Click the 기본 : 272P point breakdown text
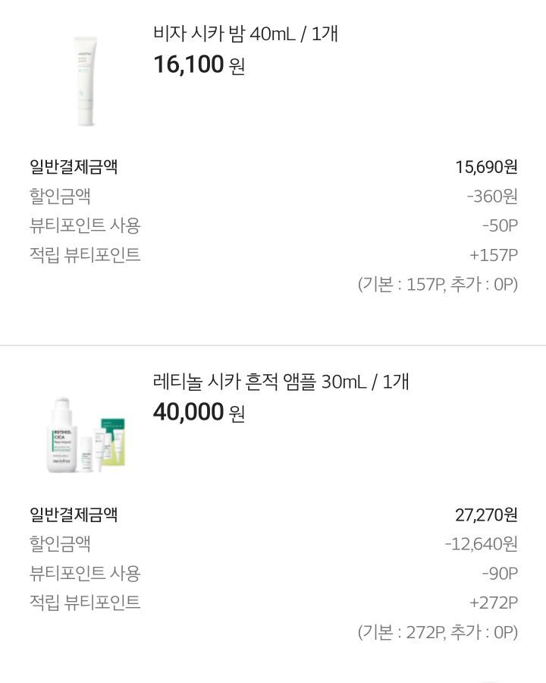 point(438,632)
